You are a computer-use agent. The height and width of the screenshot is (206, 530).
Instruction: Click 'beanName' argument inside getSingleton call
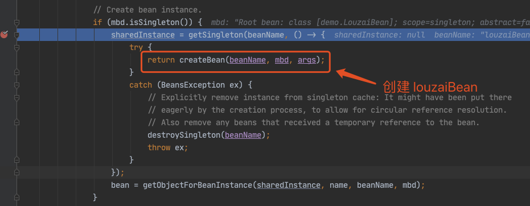(266, 35)
